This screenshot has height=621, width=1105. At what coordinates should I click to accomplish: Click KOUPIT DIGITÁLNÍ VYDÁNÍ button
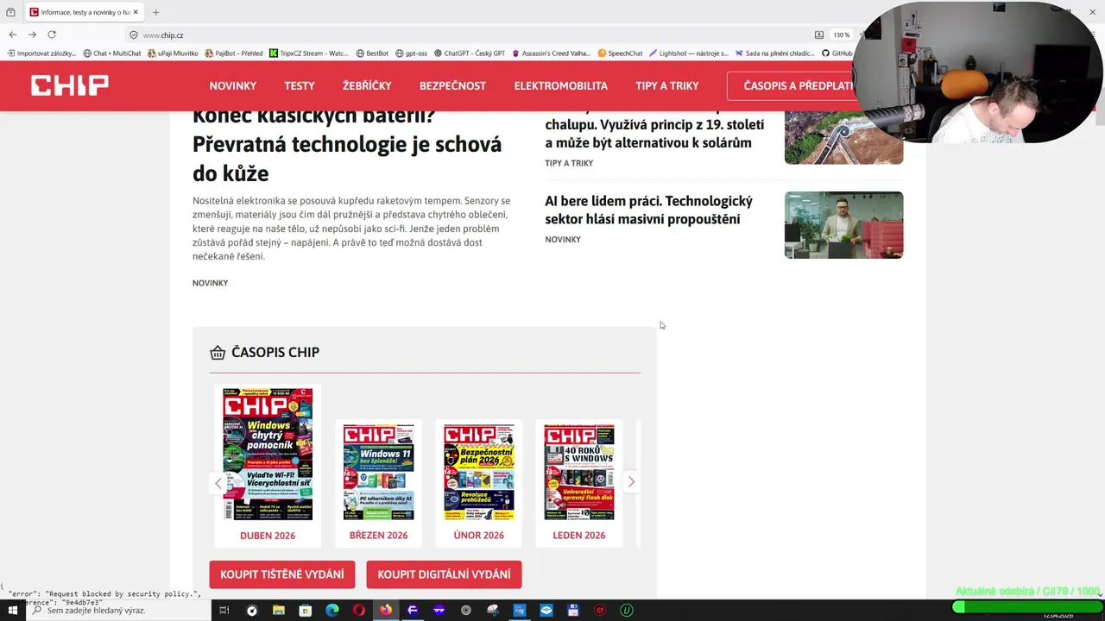[x=444, y=574]
